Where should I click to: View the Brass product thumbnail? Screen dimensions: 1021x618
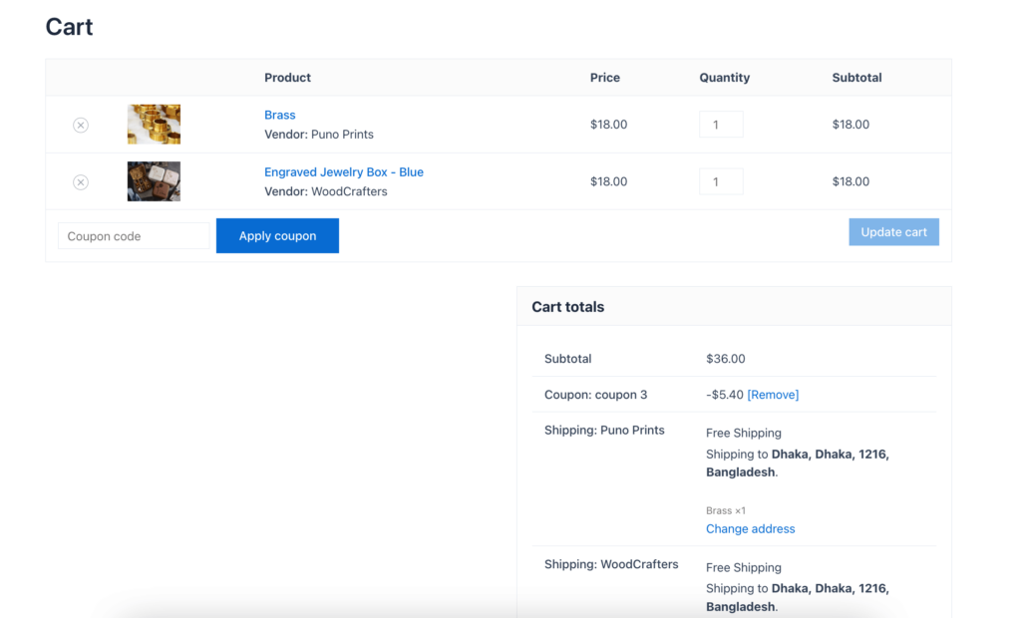click(154, 124)
